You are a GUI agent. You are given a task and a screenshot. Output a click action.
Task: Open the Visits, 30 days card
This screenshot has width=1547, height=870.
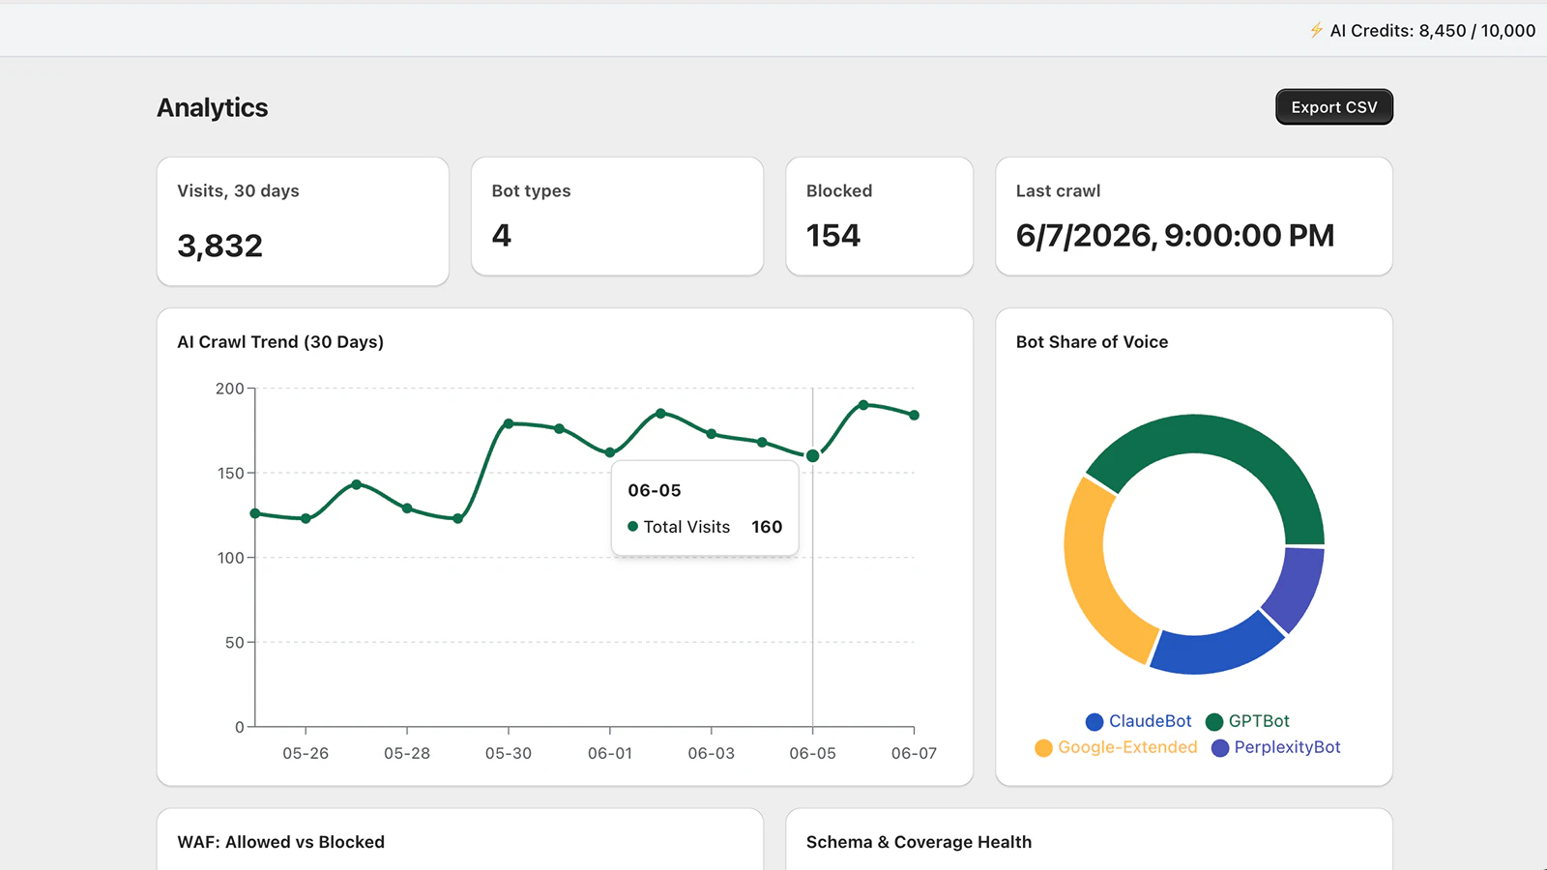[303, 221]
